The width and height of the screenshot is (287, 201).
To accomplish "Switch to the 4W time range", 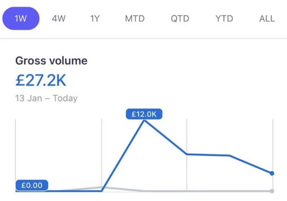I will pyautogui.click(x=59, y=19).
